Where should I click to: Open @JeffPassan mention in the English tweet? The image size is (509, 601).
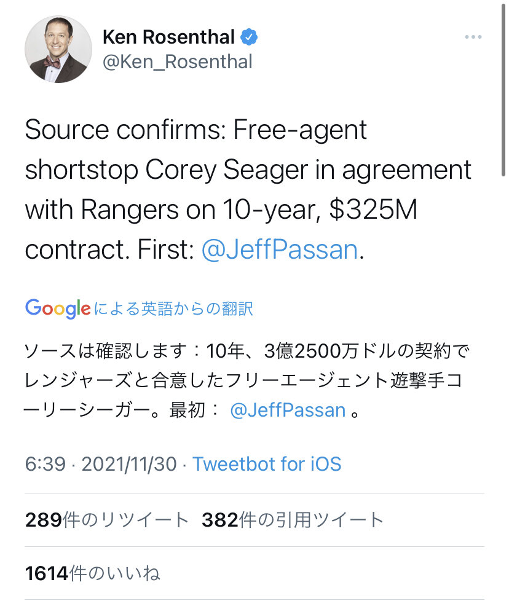pos(280,250)
